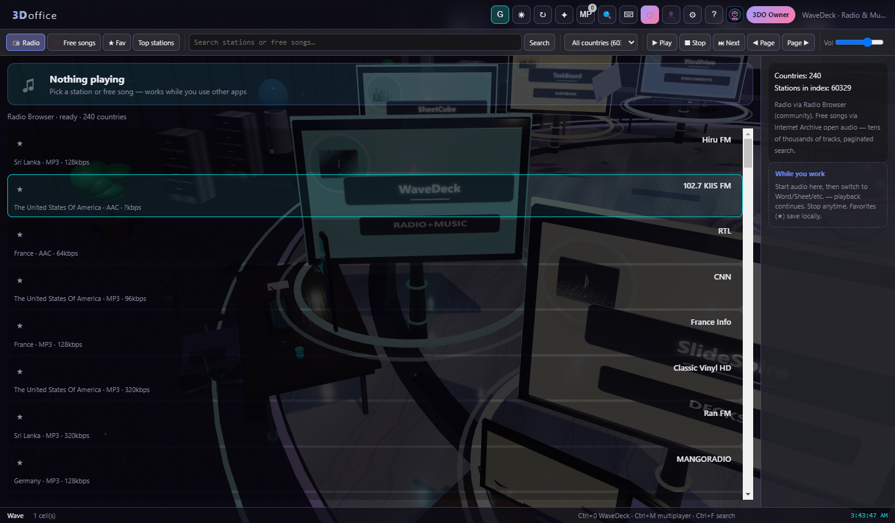
Task: Click the 3DO Owner badge button
Action: (x=771, y=15)
